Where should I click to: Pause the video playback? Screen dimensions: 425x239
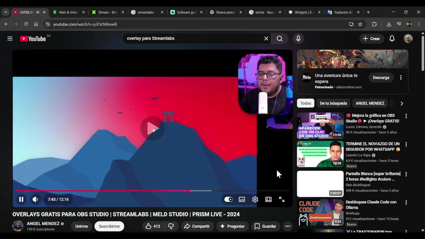21,199
